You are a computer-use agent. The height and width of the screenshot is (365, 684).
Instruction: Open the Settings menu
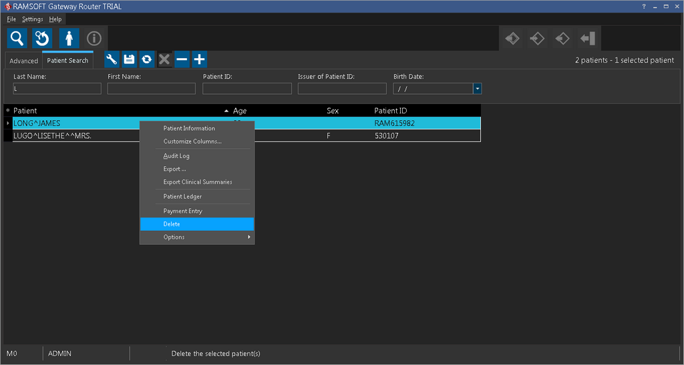32,19
